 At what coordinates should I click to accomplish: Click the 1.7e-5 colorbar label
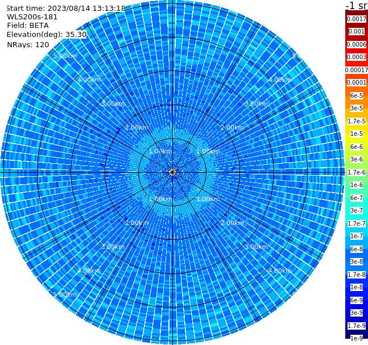coord(357,121)
